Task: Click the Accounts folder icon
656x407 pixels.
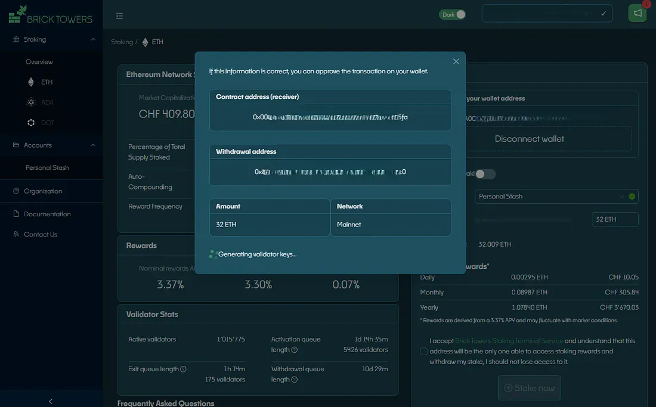Action: tap(16, 145)
